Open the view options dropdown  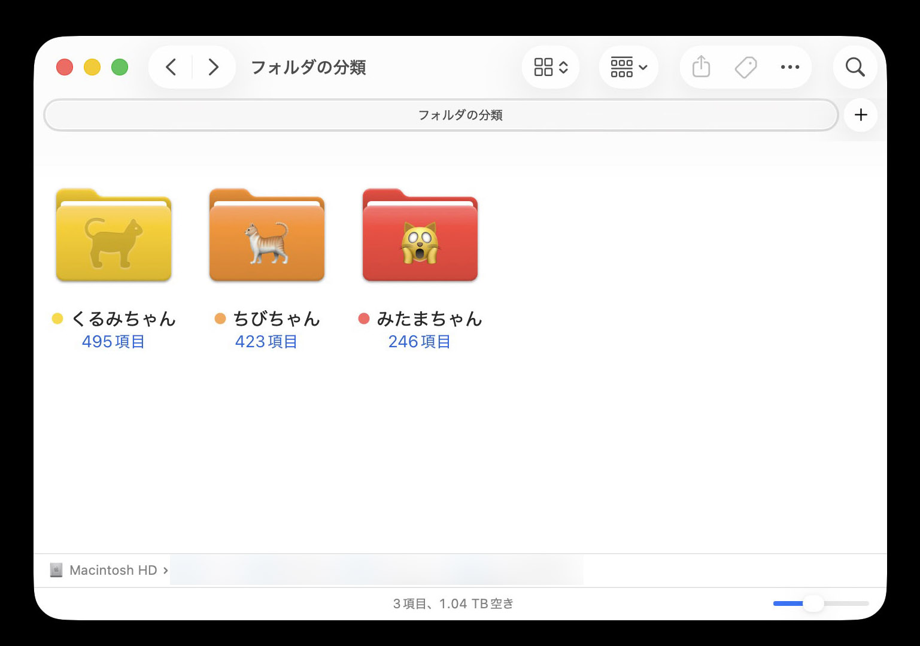[x=549, y=67]
